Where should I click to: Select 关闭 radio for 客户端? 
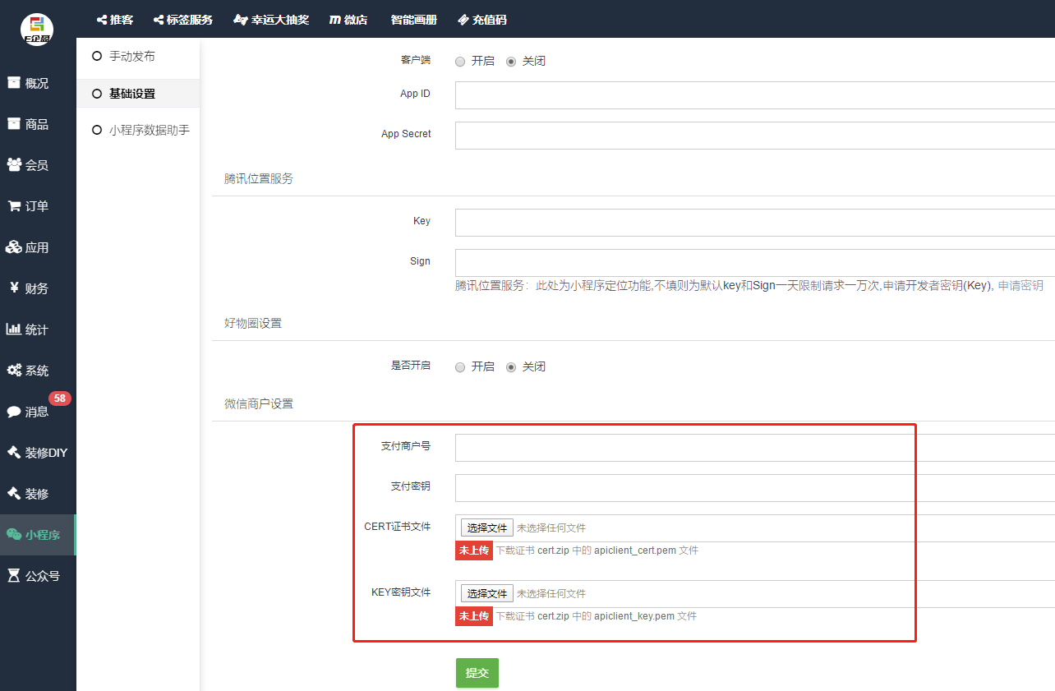(x=511, y=62)
